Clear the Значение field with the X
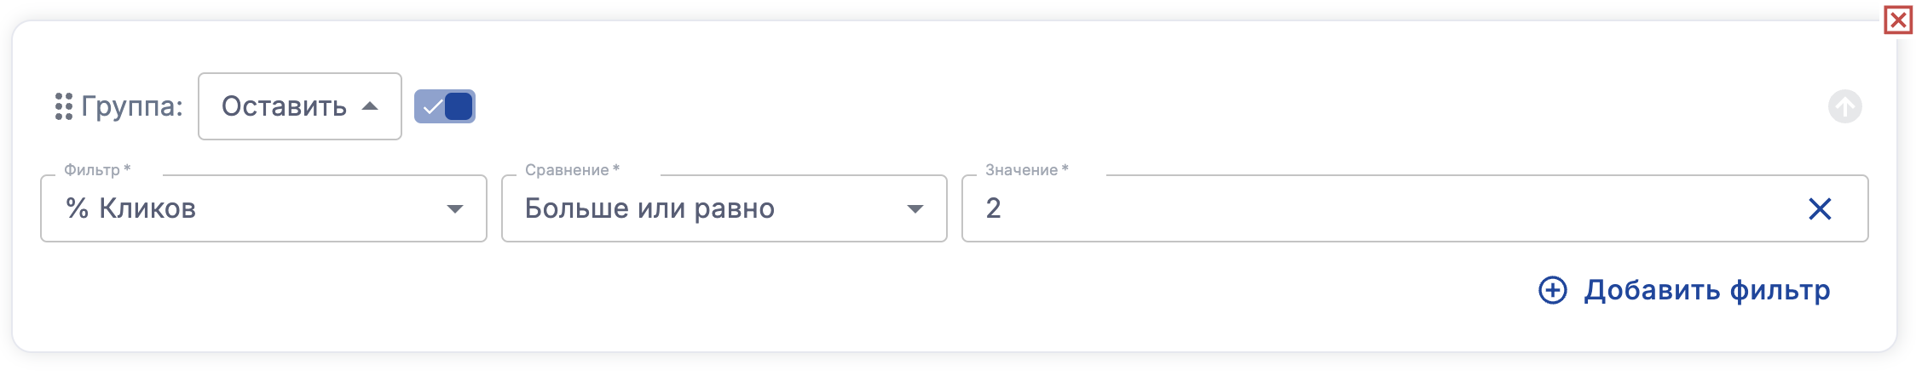Image resolution: width=1916 pixels, height=376 pixels. 1820,208
